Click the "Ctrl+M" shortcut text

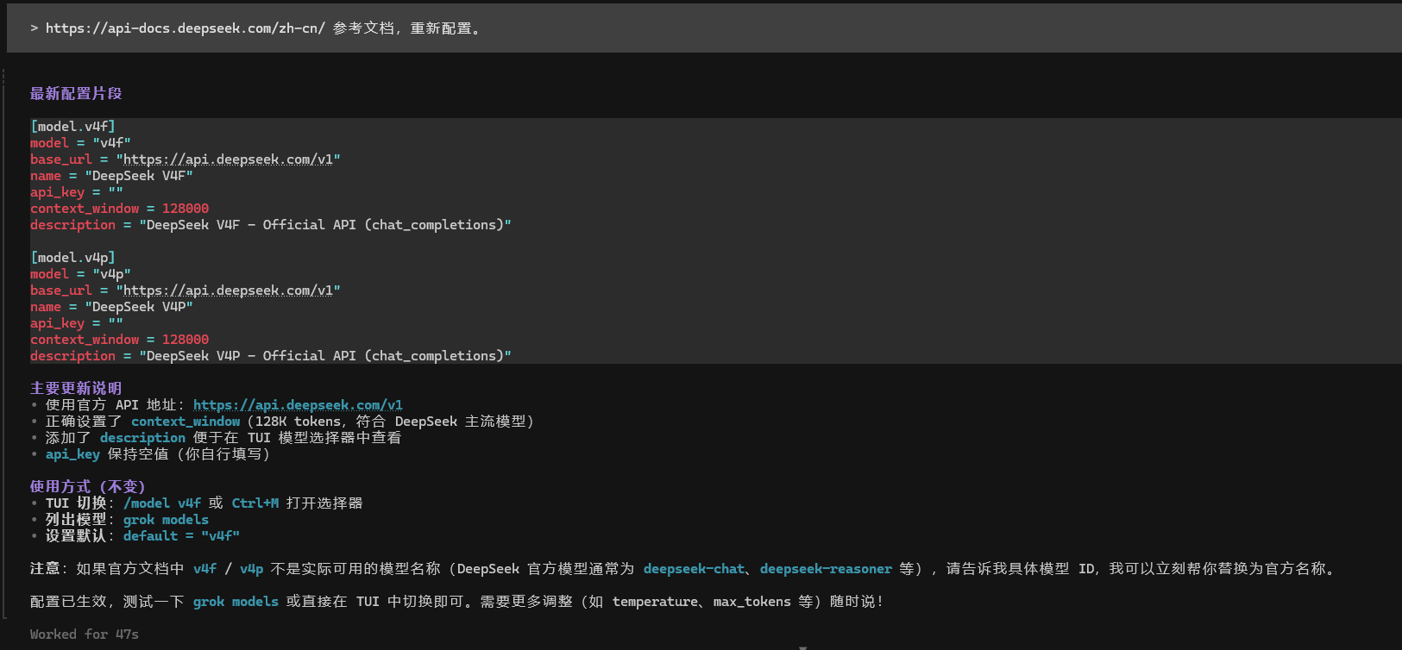tap(255, 503)
